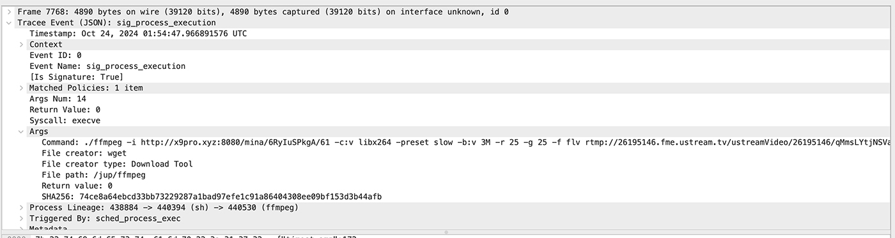
Task: Select the Syscall: execve row
Action: point(447,120)
